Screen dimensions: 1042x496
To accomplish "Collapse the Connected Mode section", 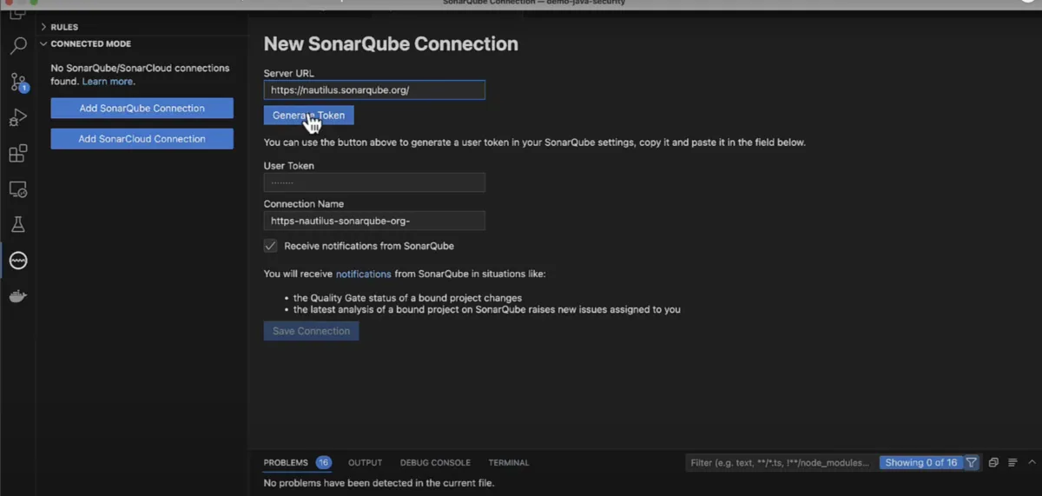I will click(x=90, y=43).
